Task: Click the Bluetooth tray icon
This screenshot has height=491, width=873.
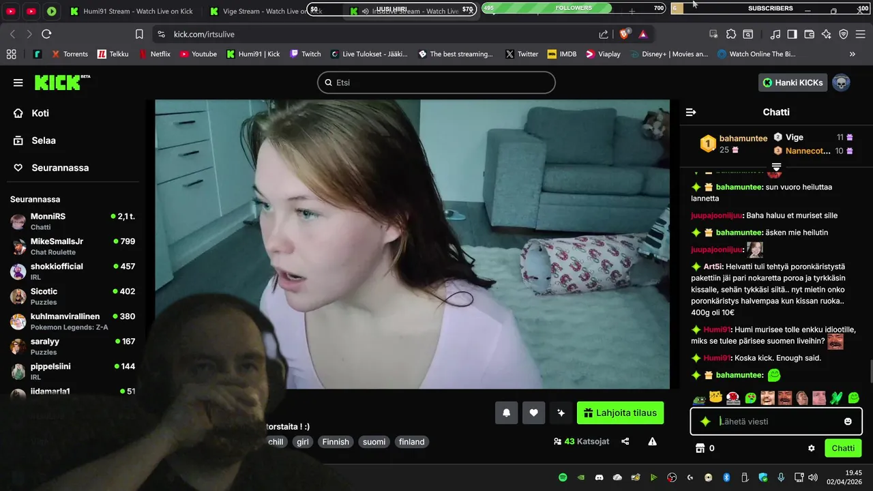Action: [x=727, y=477]
